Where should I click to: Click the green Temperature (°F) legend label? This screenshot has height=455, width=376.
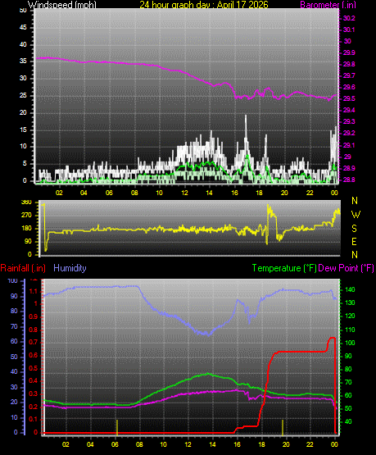[x=284, y=268]
